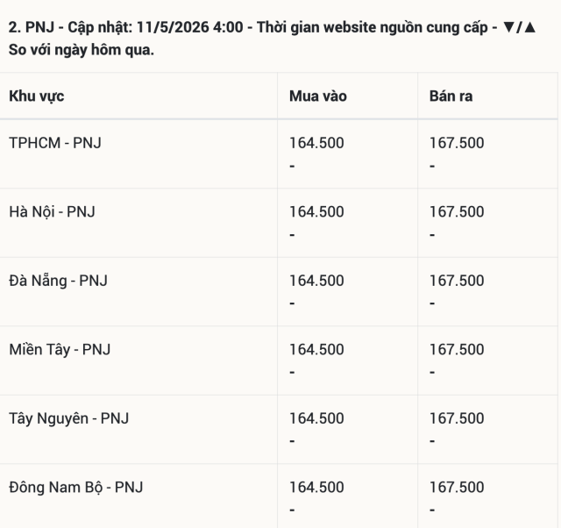The height and width of the screenshot is (528, 561).
Task: Click Hà Nội buy price 164.500
Action: 316,211
